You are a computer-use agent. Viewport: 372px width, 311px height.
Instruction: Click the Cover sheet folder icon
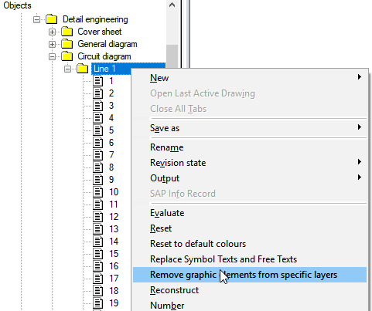67,32
